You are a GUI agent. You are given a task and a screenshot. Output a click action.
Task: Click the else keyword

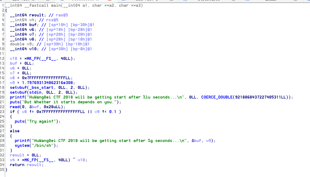click(15, 131)
